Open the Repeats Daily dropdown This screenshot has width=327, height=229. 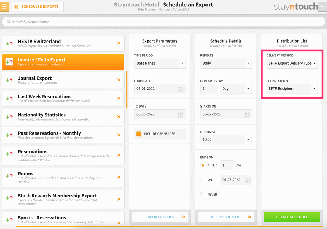226,63
